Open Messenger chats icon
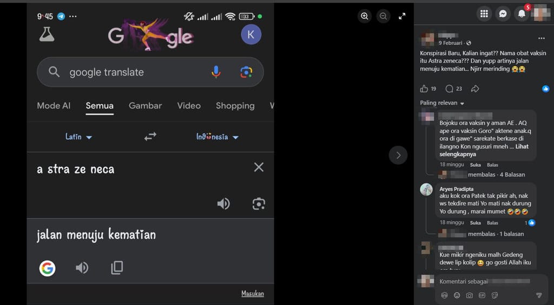This screenshot has height=305, width=554. (x=503, y=13)
